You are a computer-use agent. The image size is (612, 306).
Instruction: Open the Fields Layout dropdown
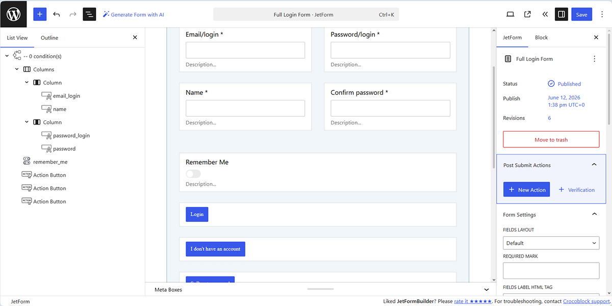(551, 243)
